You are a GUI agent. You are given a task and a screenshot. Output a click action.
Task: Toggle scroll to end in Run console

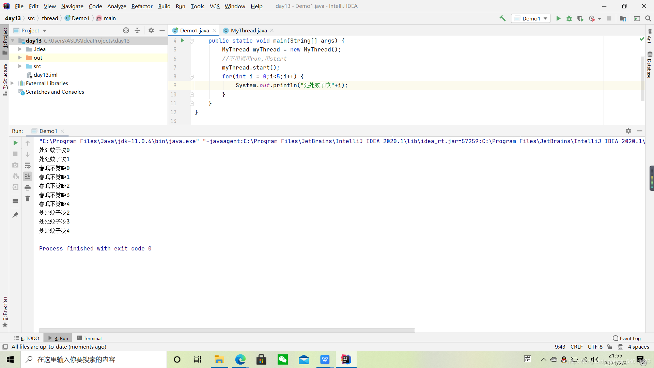point(28,176)
